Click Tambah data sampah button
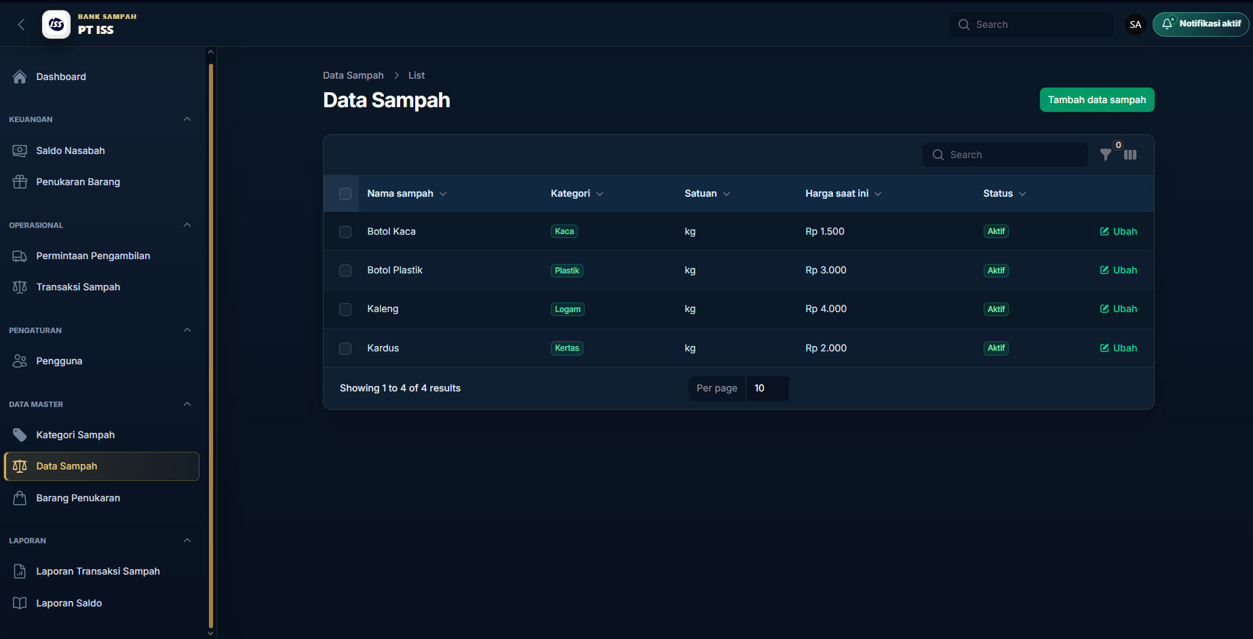The image size is (1253, 639). click(x=1097, y=100)
